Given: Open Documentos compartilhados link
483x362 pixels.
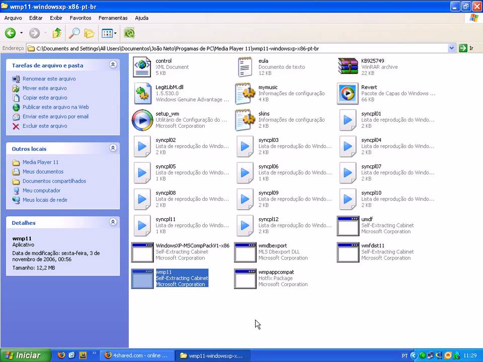Looking at the screenshot, I should click(x=54, y=182).
